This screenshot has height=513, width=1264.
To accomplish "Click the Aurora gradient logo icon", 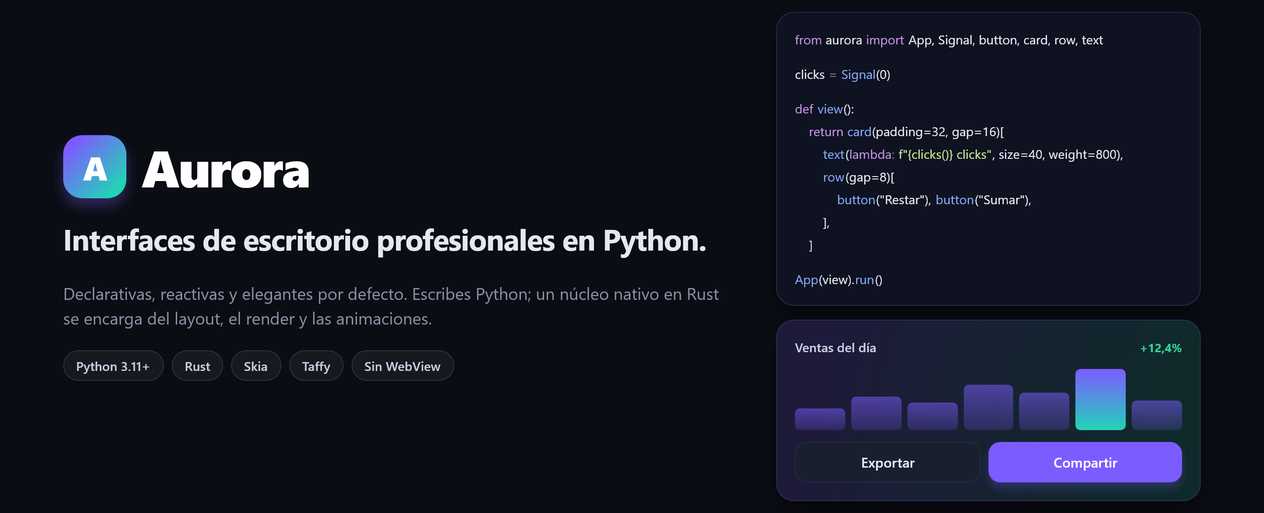I will point(95,167).
